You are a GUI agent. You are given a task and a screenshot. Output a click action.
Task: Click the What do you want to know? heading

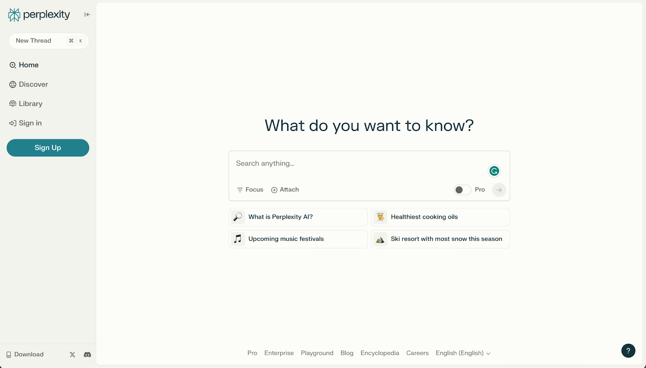point(369,126)
